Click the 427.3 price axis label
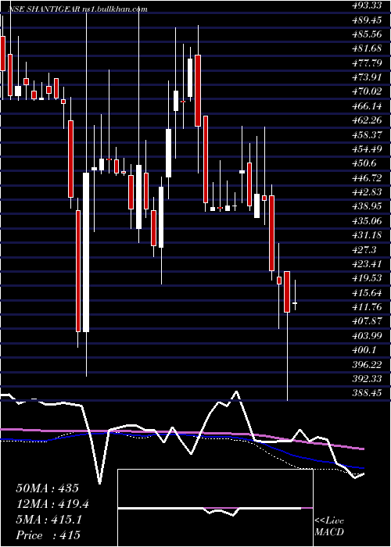Image resolution: width=391 pixels, height=547 pixels. 364,249
